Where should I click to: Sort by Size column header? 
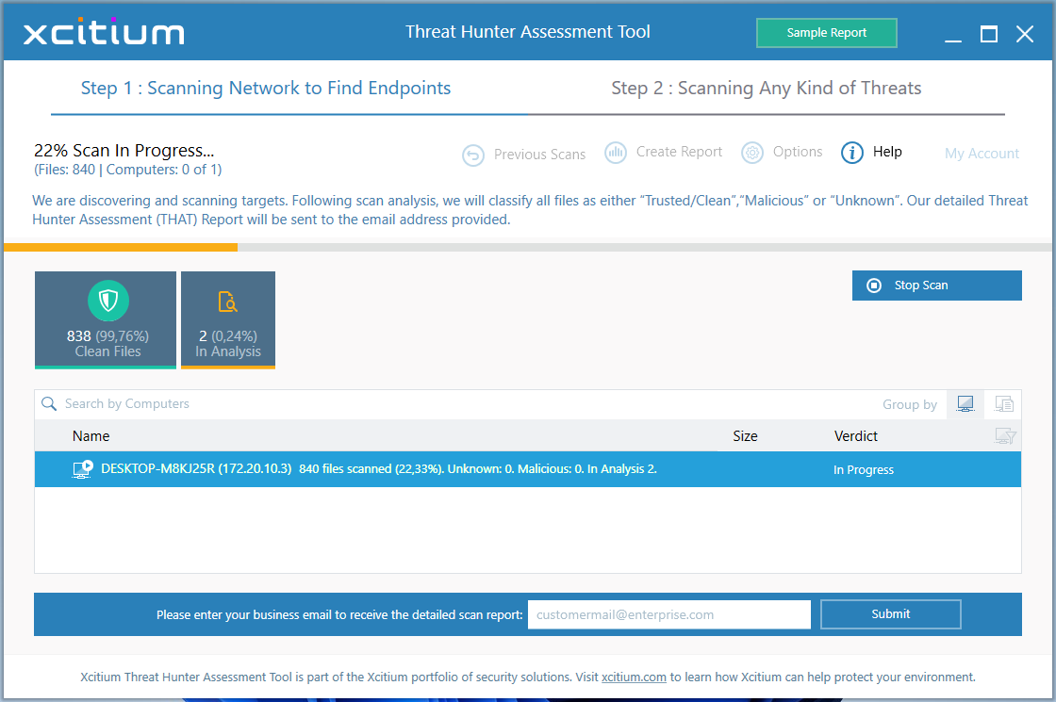(745, 436)
